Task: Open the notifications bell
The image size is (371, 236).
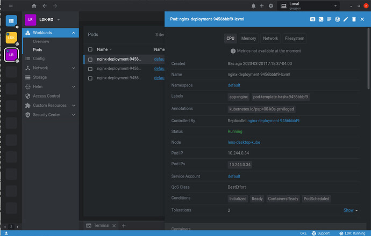Action: [x=254, y=6]
